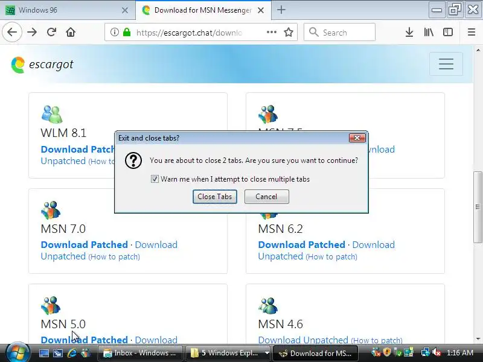The width and height of the screenshot is (483, 362).
Task: Switch to the Windows 96 tab
Action: point(68,10)
